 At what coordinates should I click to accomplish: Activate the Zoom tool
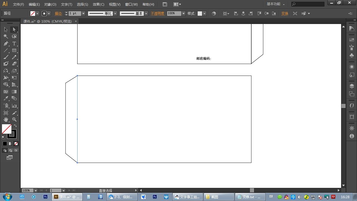click(x=14, y=119)
